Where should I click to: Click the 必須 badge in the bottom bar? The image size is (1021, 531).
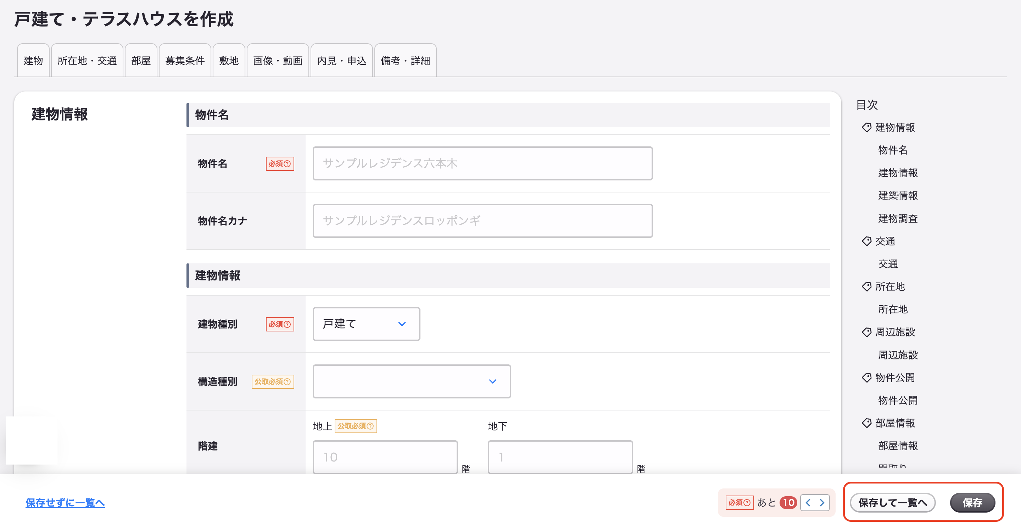point(740,503)
